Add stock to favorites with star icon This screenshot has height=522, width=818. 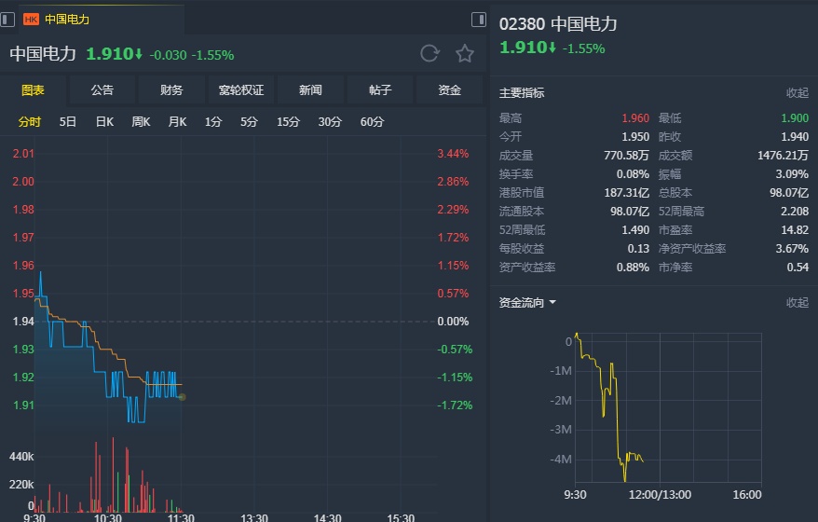point(464,53)
